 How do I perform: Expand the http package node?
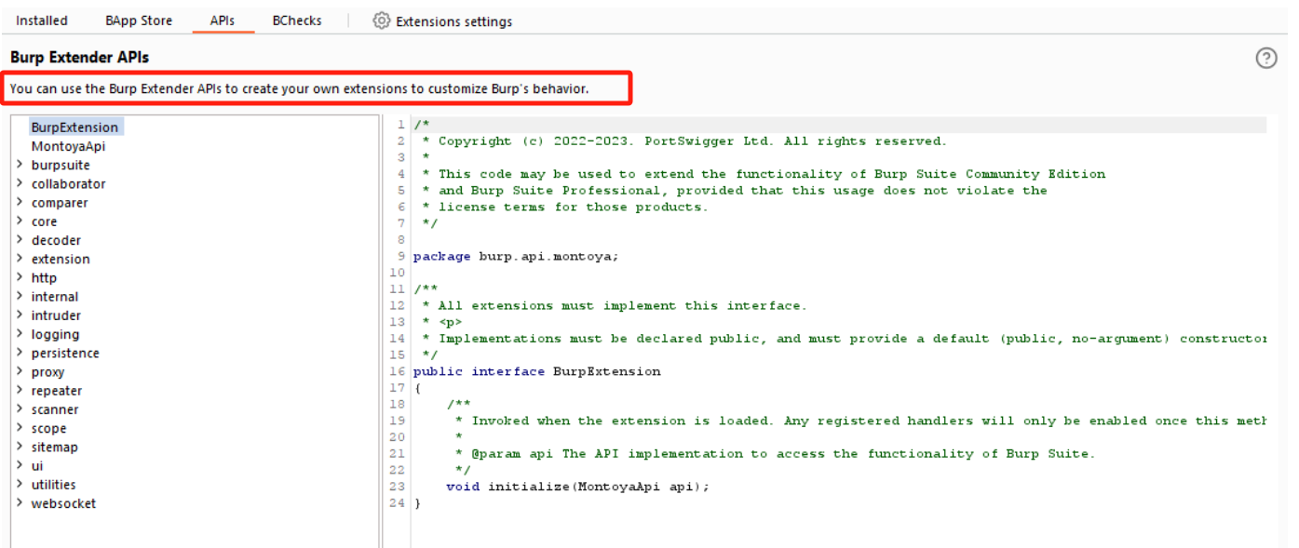coord(20,277)
